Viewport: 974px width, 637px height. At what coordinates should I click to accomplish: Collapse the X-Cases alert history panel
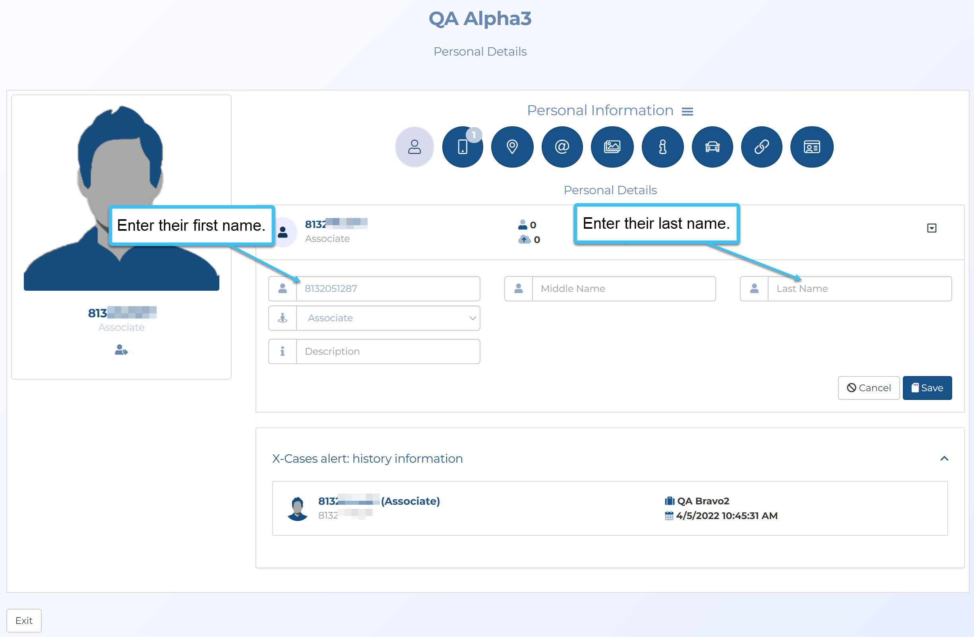pos(944,458)
